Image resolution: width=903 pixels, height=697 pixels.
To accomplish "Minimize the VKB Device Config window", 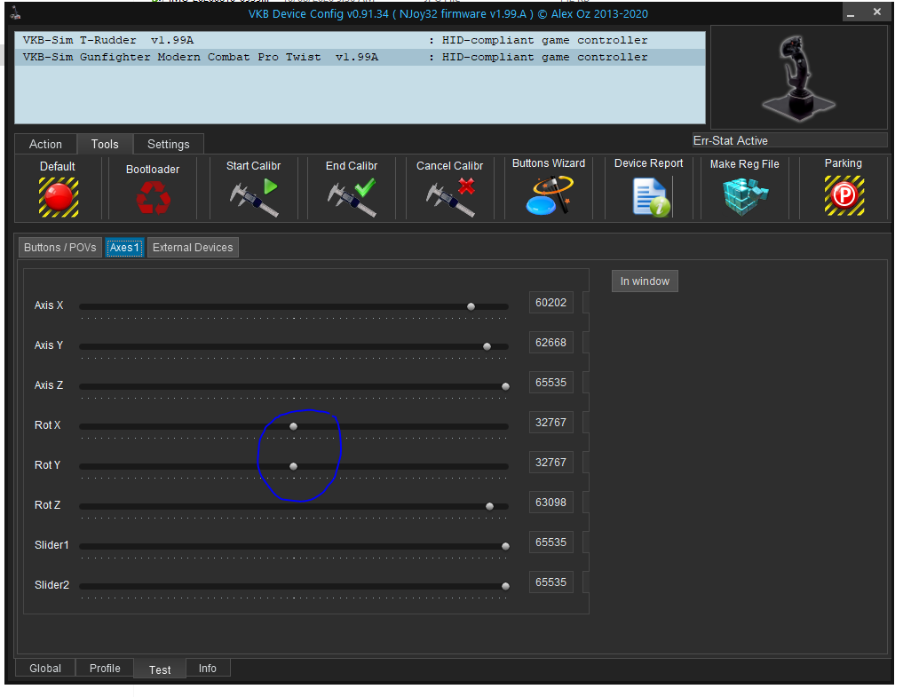I will [x=852, y=12].
